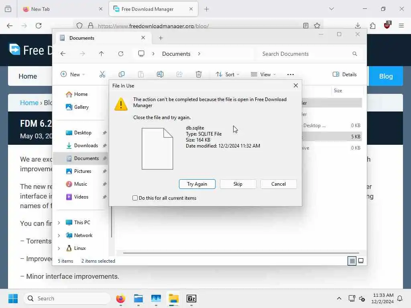
Task: Click the Search Documents field
Action: [309, 54]
